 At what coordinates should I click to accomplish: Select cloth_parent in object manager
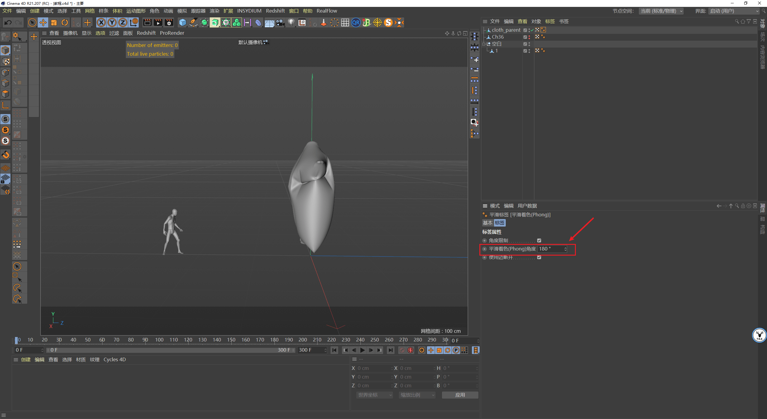tap(506, 30)
